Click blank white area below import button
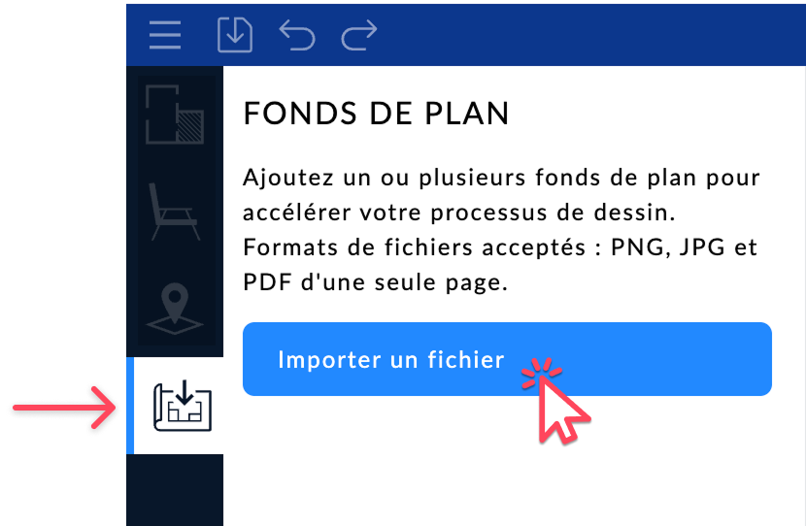 (x=505, y=466)
